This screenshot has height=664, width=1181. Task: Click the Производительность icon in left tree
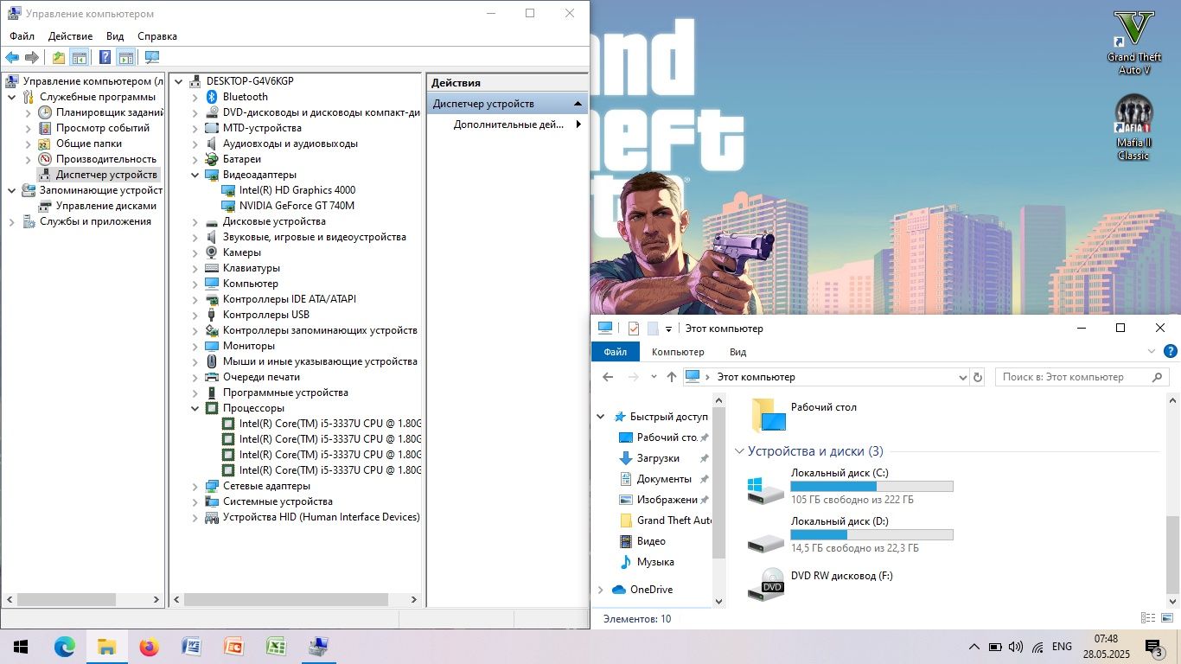point(45,159)
